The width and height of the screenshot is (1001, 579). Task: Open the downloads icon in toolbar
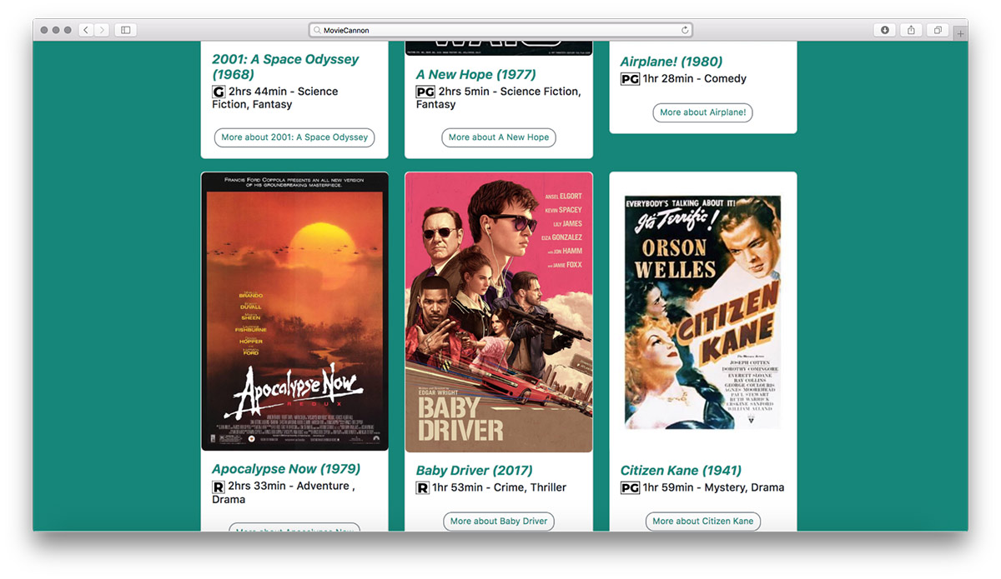coord(885,30)
